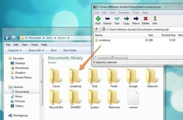This screenshot has height=120, width=183.
Task: Select the Network folder
Action: (x=152, y=78)
